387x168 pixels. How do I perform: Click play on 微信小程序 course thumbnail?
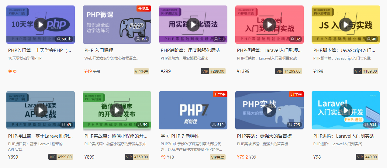point(117,110)
